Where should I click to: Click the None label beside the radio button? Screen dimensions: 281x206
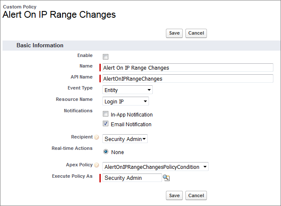tap(118, 152)
